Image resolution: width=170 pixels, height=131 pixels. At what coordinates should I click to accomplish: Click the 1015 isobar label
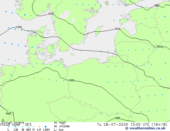point(19,27)
